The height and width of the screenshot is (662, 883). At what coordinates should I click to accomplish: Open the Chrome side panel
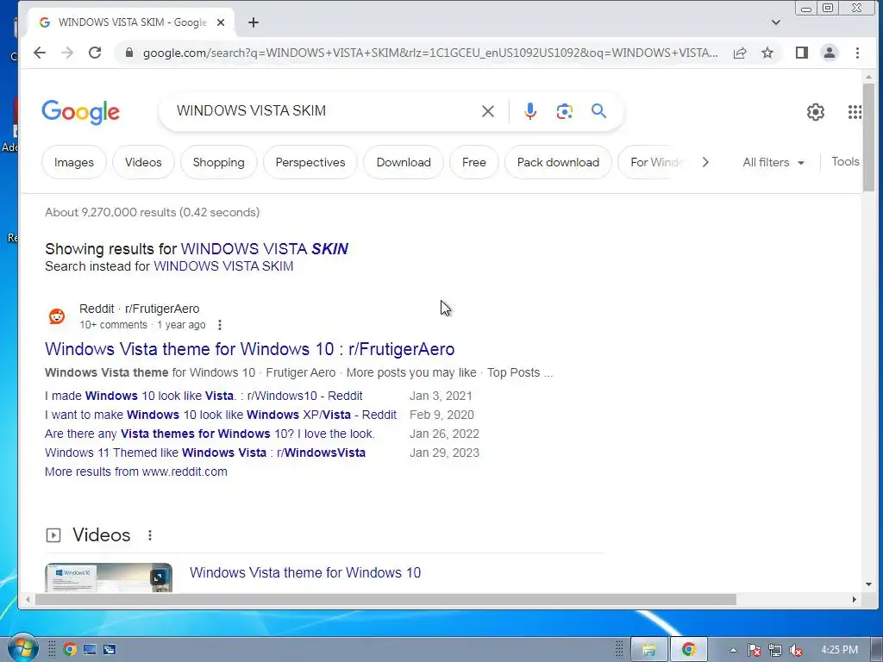[x=801, y=53]
